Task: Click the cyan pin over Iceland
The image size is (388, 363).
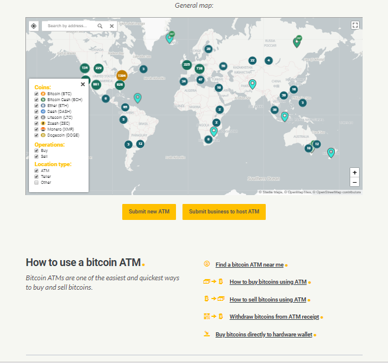Action: (169, 38)
